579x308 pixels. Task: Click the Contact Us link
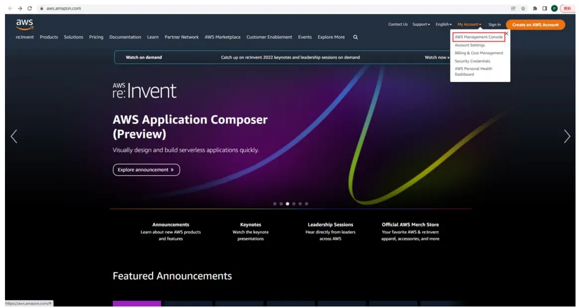click(398, 24)
